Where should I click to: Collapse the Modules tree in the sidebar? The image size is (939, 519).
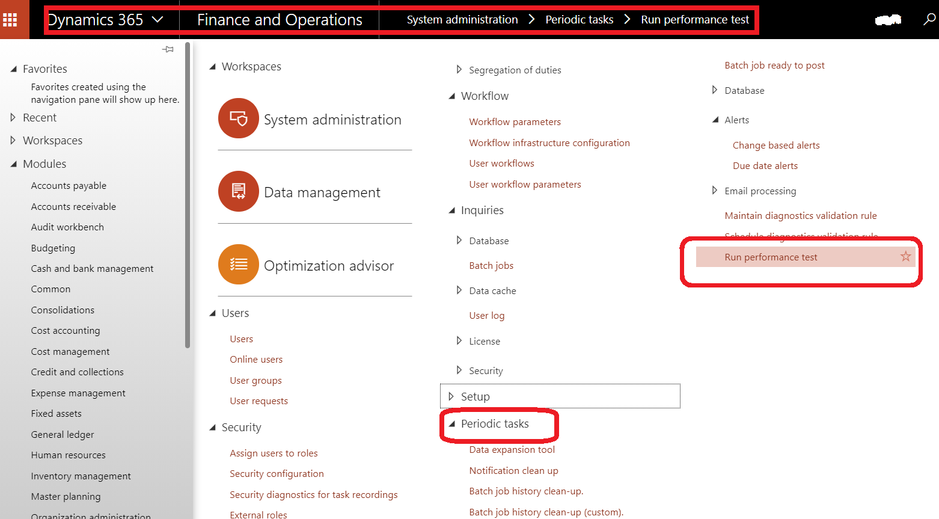click(x=14, y=163)
